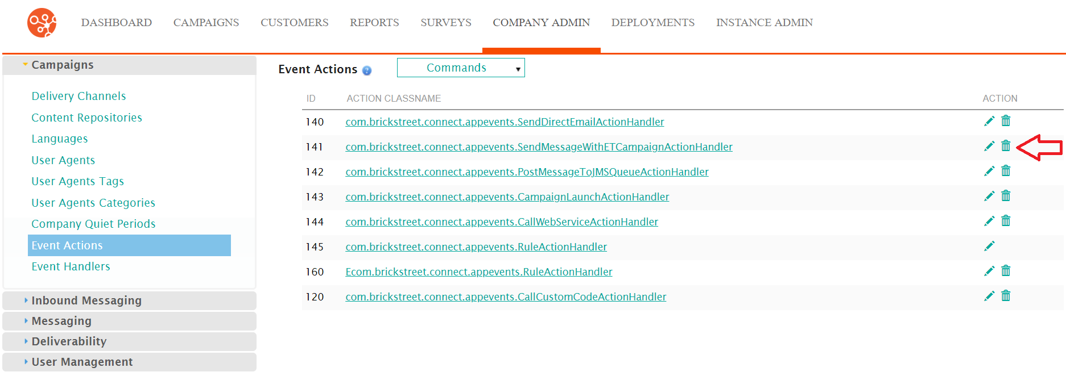Collapse the Campaigns section
Image resolution: width=1066 pixels, height=376 pixels.
pos(129,65)
